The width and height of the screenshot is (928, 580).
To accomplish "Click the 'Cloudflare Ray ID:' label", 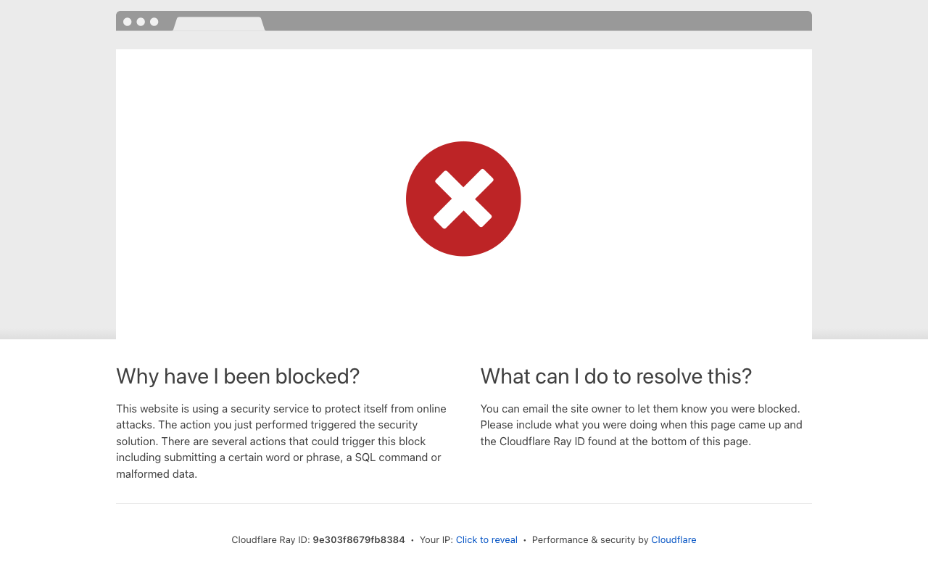I will (x=270, y=540).
